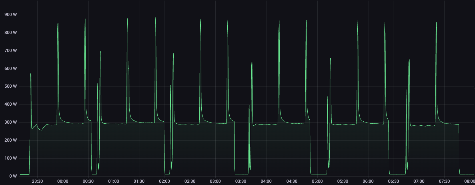This screenshot has height=185, width=475.
Task: Click the 05:00 time axis label
Action: [317, 181]
